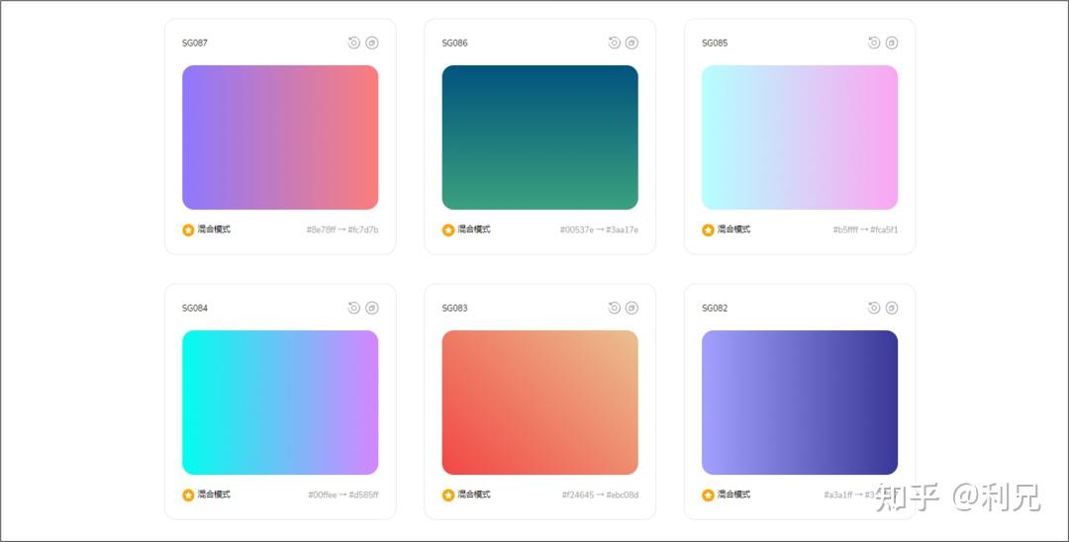Click the rotate icon on SG087 card
The width and height of the screenshot is (1069, 542).
click(x=353, y=43)
